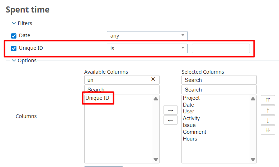Image resolution: width=279 pixels, height=167 pixels.
Task: Remove column using the left arrow button
Action: pos(170,120)
